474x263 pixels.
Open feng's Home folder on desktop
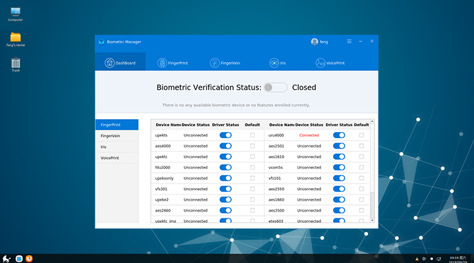tap(15, 37)
